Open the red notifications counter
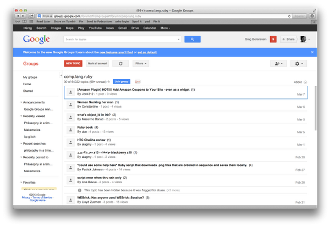Image resolution: width=330 pixels, height=227 pixels. 273,39
